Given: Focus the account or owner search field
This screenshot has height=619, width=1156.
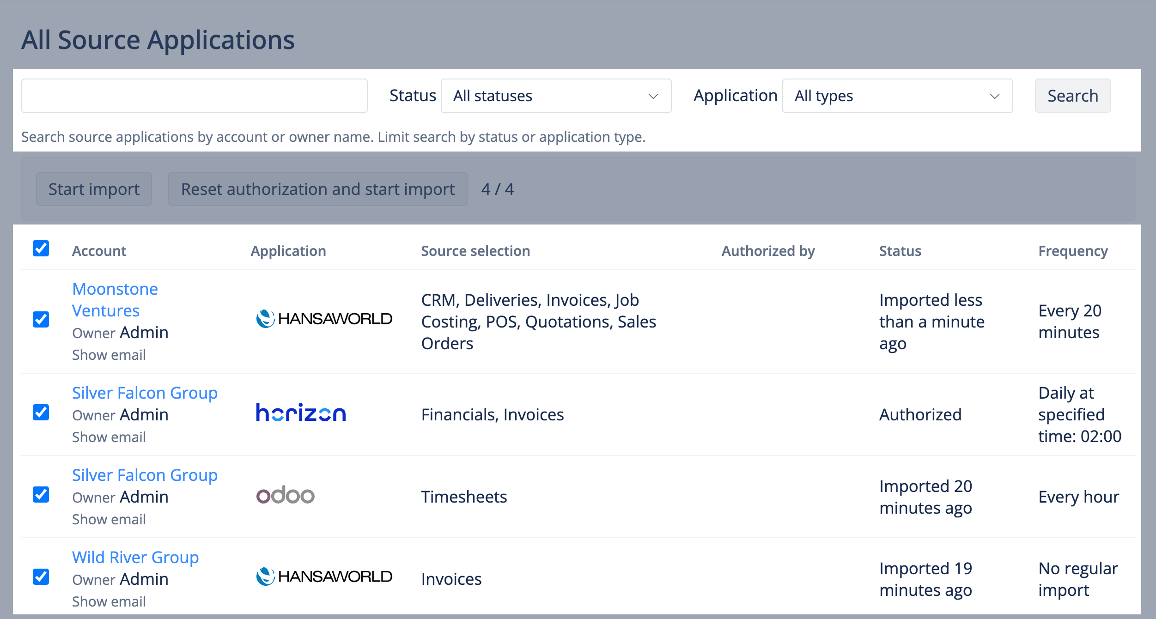Looking at the screenshot, I should (194, 96).
